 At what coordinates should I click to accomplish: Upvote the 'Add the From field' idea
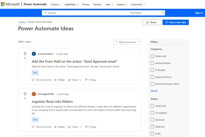click(25, 53)
